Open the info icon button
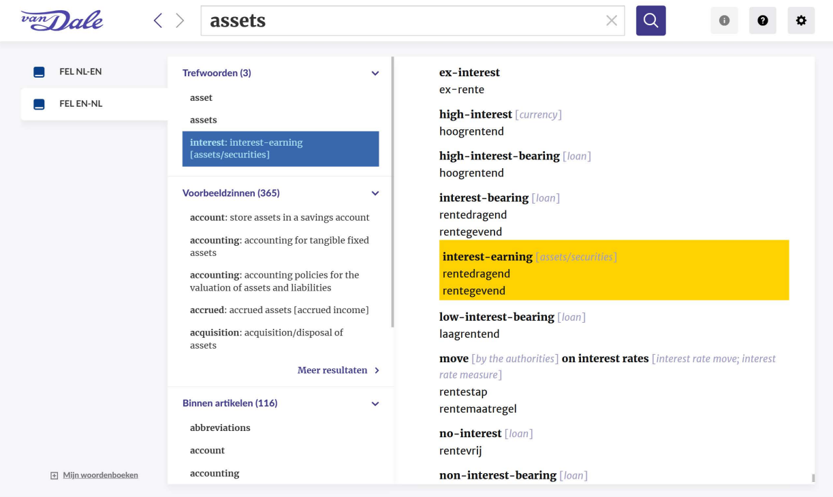The width and height of the screenshot is (833, 497). 724,20
